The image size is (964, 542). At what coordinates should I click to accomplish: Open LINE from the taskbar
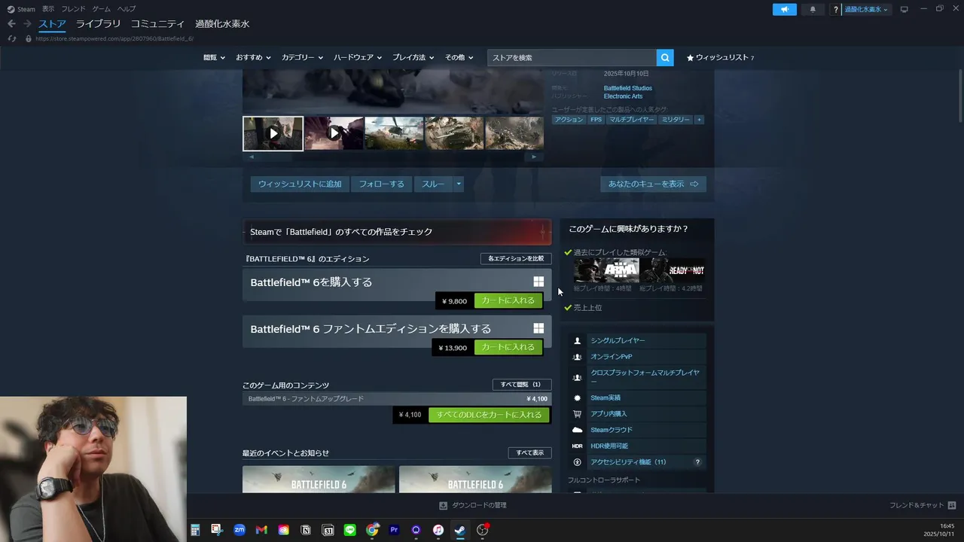click(349, 530)
